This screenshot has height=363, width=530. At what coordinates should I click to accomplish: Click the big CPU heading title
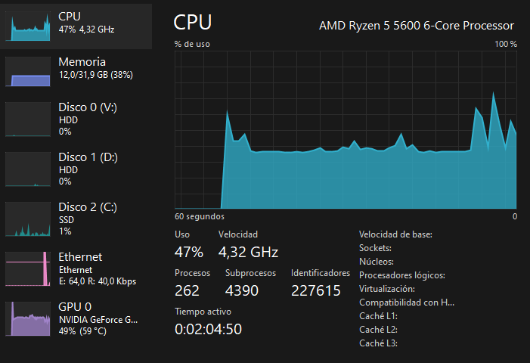tap(193, 22)
